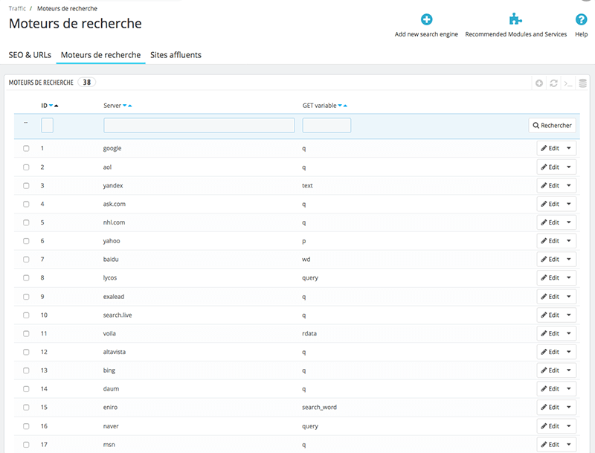Image resolution: width=595 pixels, height=453 pixels.
Task: Open the Help icon
Action: [x=582, y=20]
